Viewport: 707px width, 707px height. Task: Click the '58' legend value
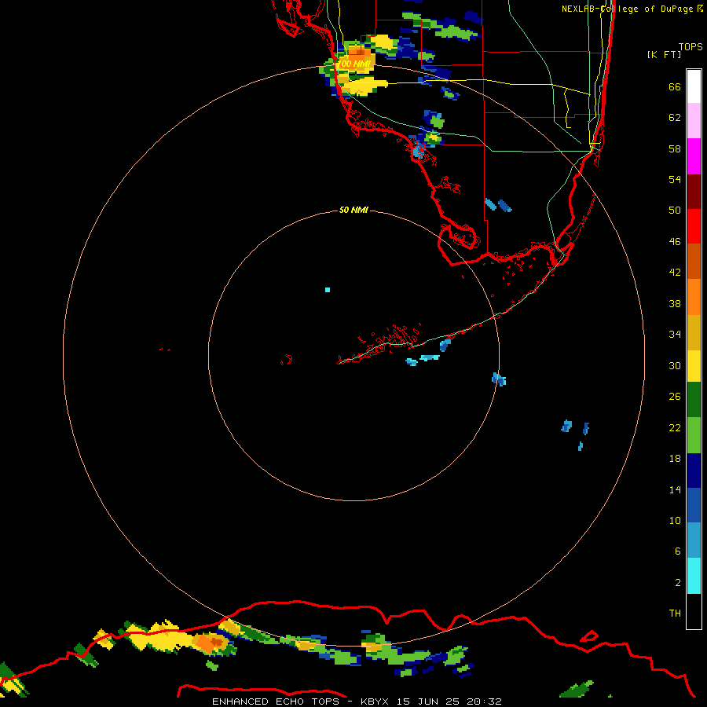tap(675, 148)
